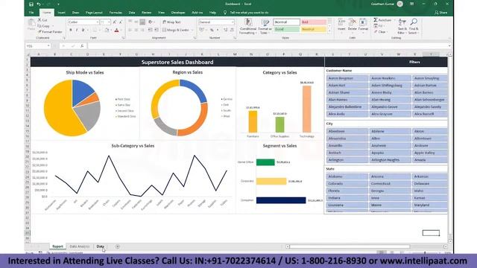Select the Apple Valley city slicer button
The height and width of the screenshot is (268, 477).
(430, 153)
